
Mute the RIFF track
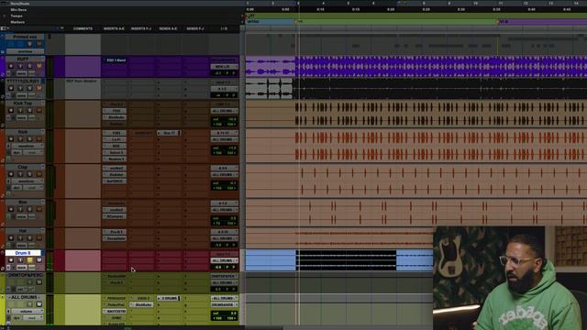pyautogui.click(x=39, y=66)
